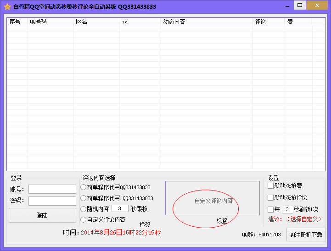Minimize the window

coord(287,5)
